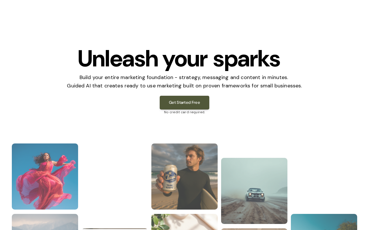Click the dancing woman's face
The image size is (369, 230).
pyautogui.click(x=47, y=157)
